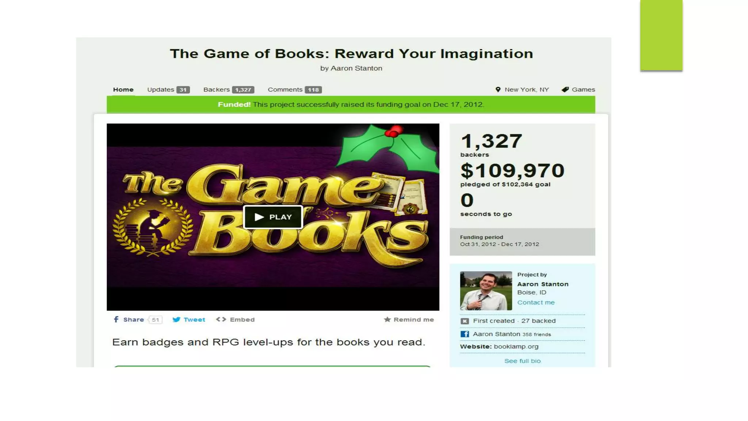View the Comments tab
The image size is (748, 421).
pos(295,90)
